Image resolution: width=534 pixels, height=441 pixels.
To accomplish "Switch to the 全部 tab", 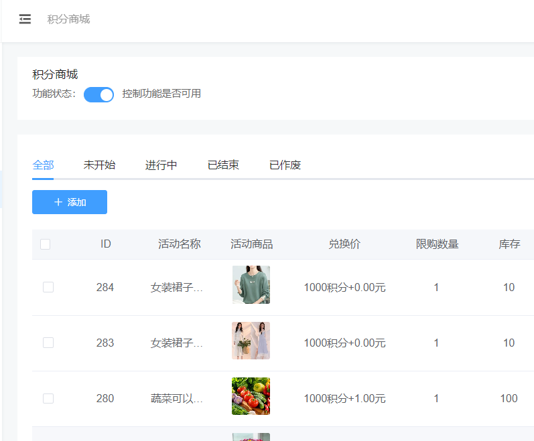I will (43, 165).
